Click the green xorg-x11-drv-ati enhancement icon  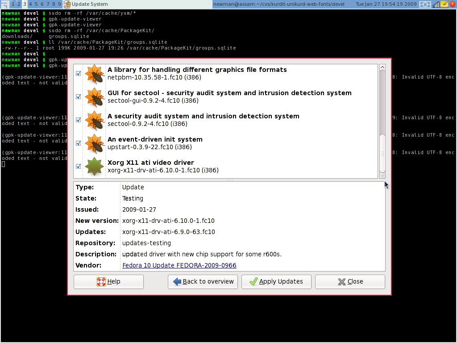coord(95,166)
